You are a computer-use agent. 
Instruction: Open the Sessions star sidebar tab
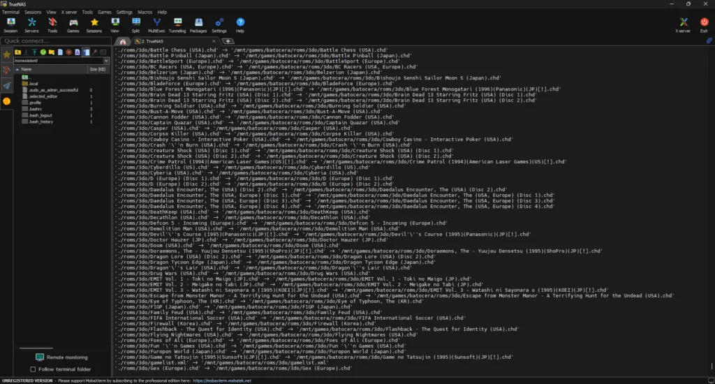(x=6, y=54)
